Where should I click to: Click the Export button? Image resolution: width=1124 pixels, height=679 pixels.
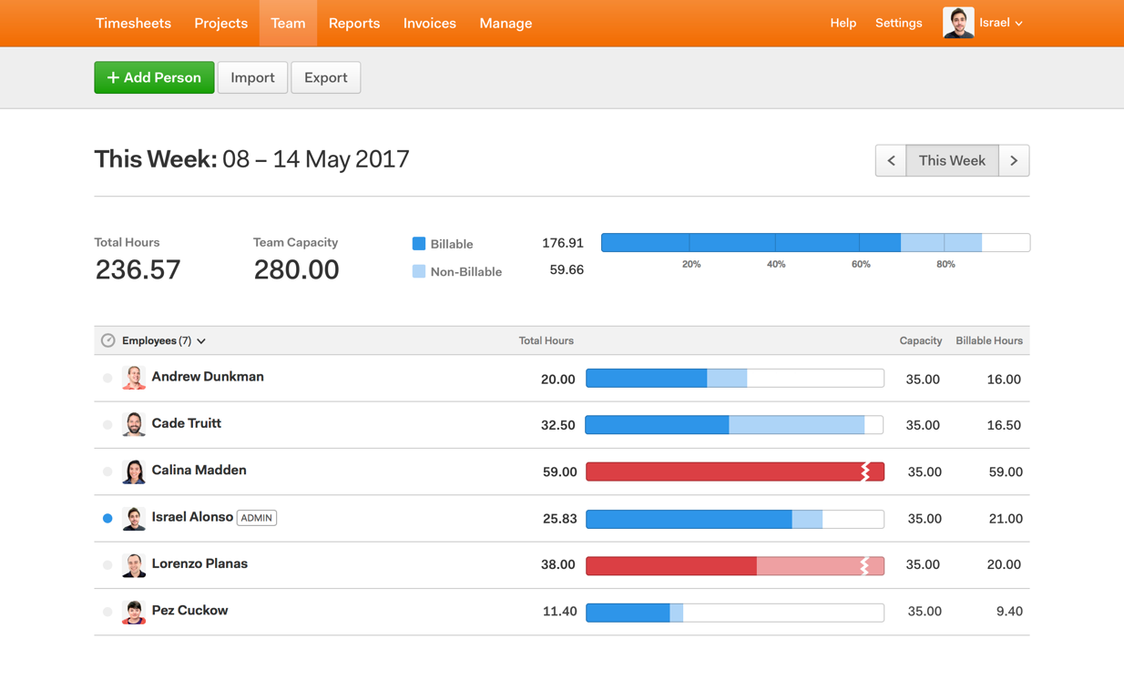(325, 77)
